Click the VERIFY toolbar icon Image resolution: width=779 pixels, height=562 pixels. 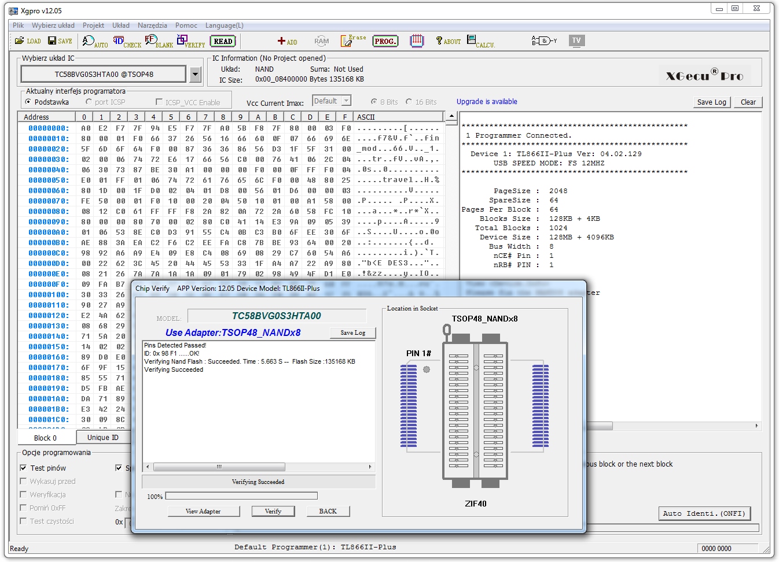(191, 41)
